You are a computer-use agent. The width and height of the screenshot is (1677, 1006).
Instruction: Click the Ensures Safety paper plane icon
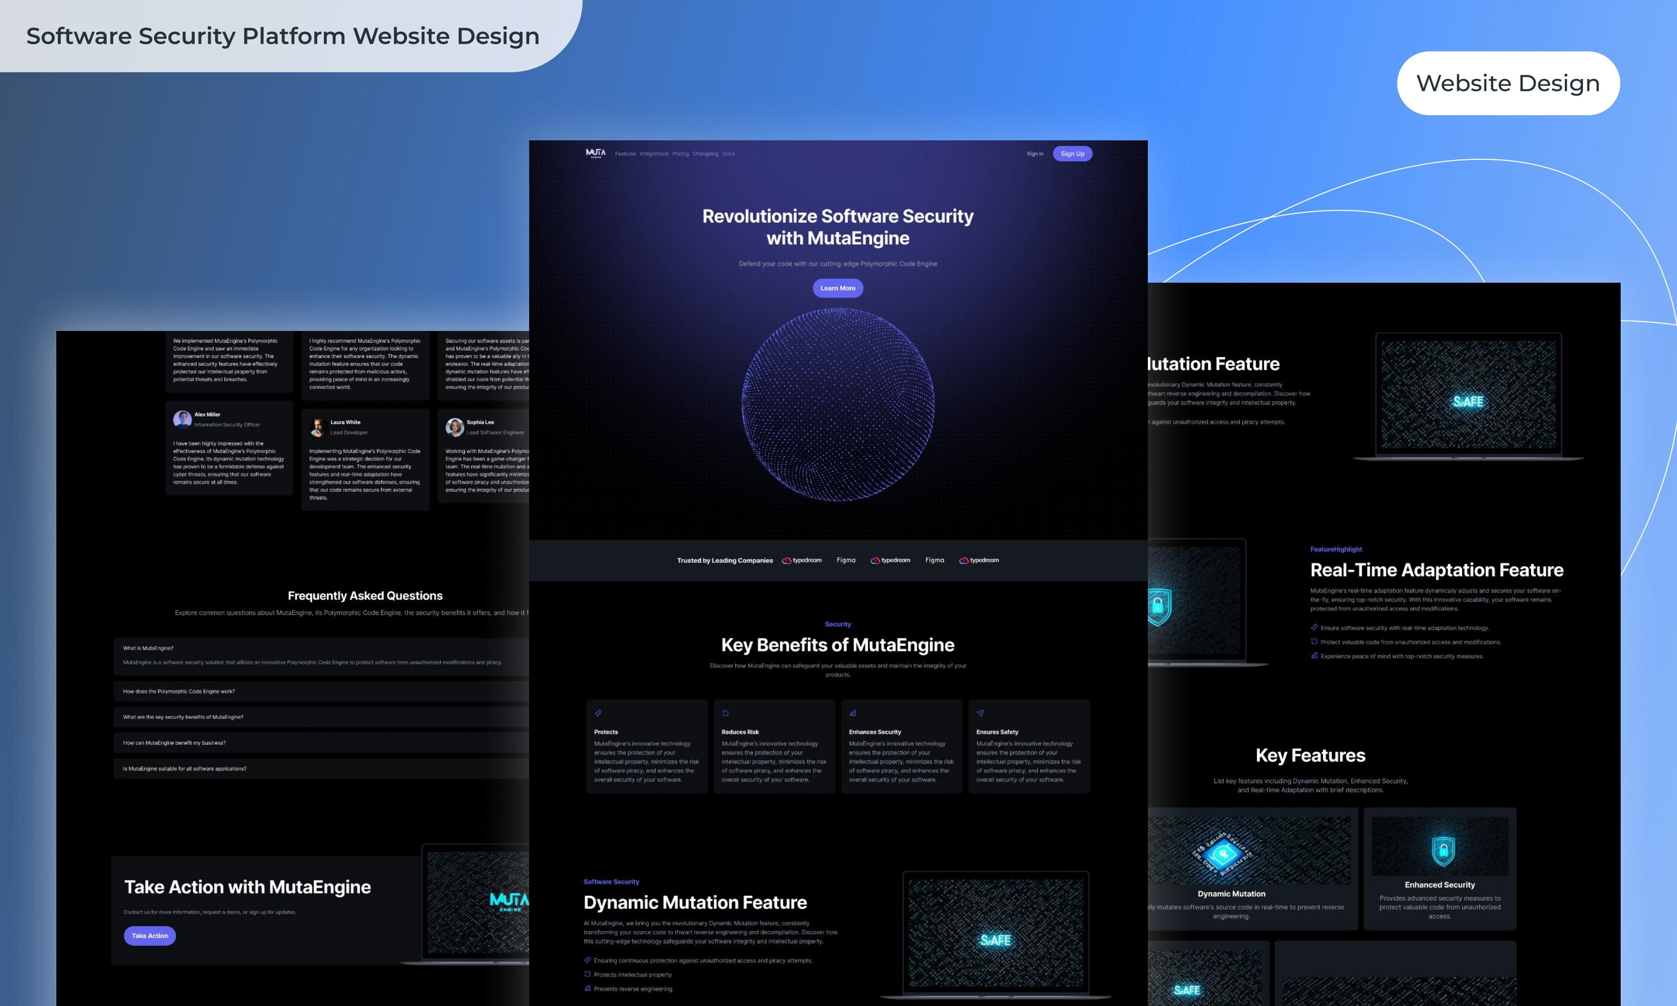pyautogui.click(x=980, y=713)
